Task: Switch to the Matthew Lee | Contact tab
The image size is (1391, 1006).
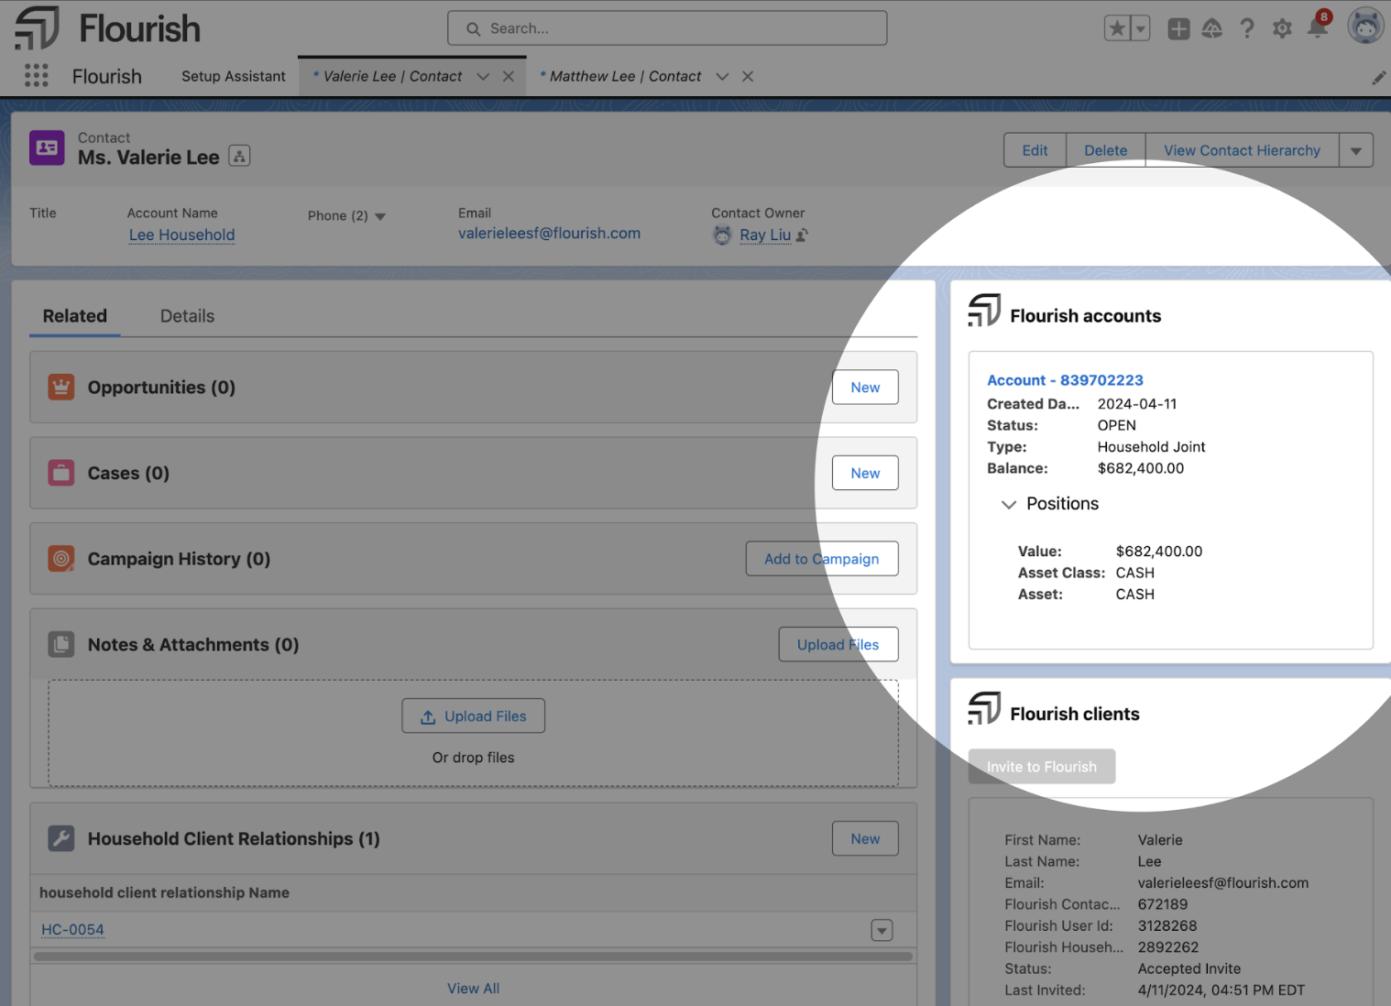Action: pyautogui.click(x=627, y=76)
